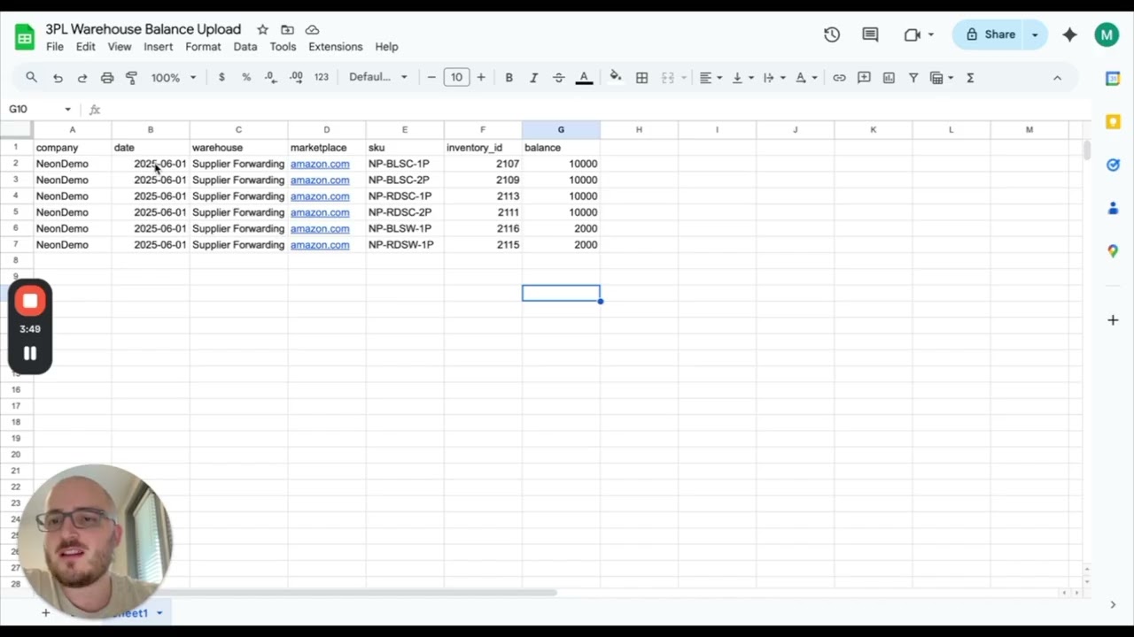
Task: Increase decimal places
Action: click(296, 78)
